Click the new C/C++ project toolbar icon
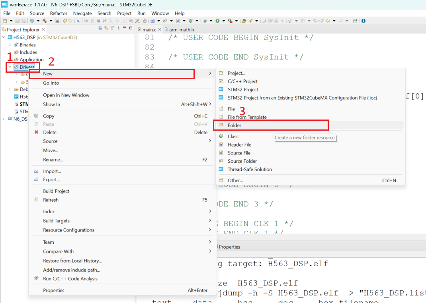426x303 pixels. click(x=152, y=21)
